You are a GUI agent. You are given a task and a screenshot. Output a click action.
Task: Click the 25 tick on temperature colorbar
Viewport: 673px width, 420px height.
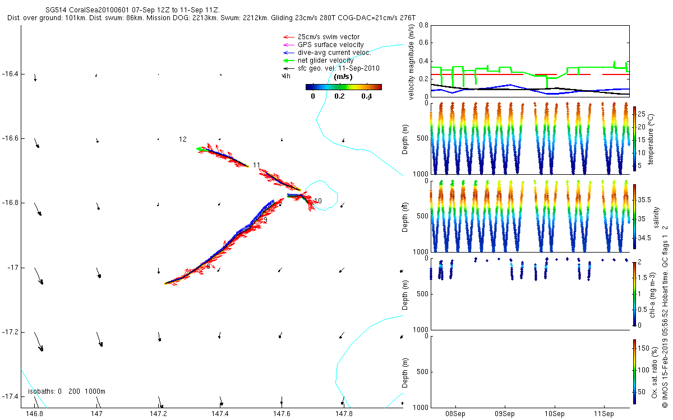pyautogui.click(x=642, y=115)
